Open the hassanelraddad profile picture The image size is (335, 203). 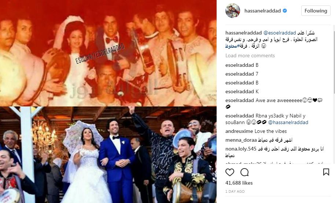[233, 11]
